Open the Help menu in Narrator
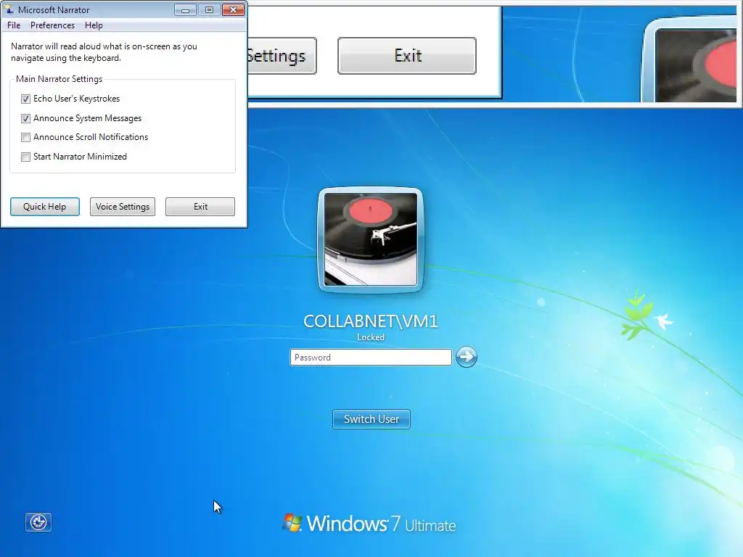The height and width of the screenshot is (557, 743). point(94,25)
